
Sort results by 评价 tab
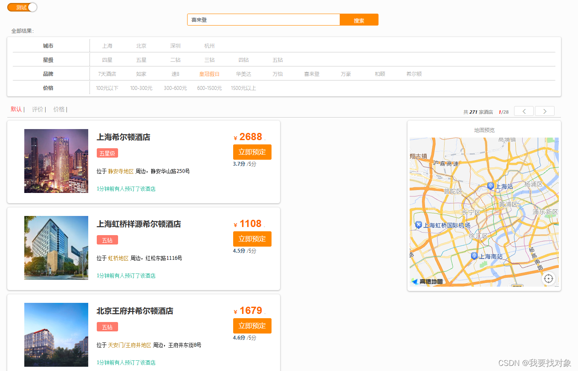coord(38,109)
